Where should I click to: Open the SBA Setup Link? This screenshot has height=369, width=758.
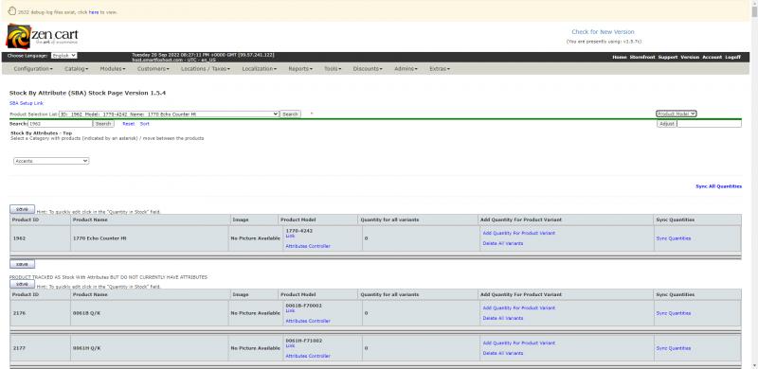(27, 103)
